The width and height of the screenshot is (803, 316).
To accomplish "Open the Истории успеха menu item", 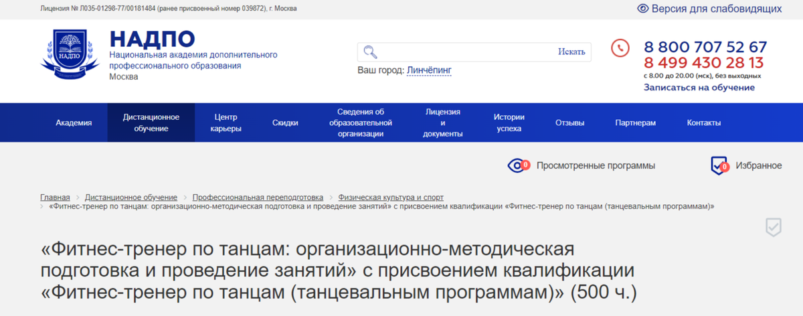I will [509, 123].
